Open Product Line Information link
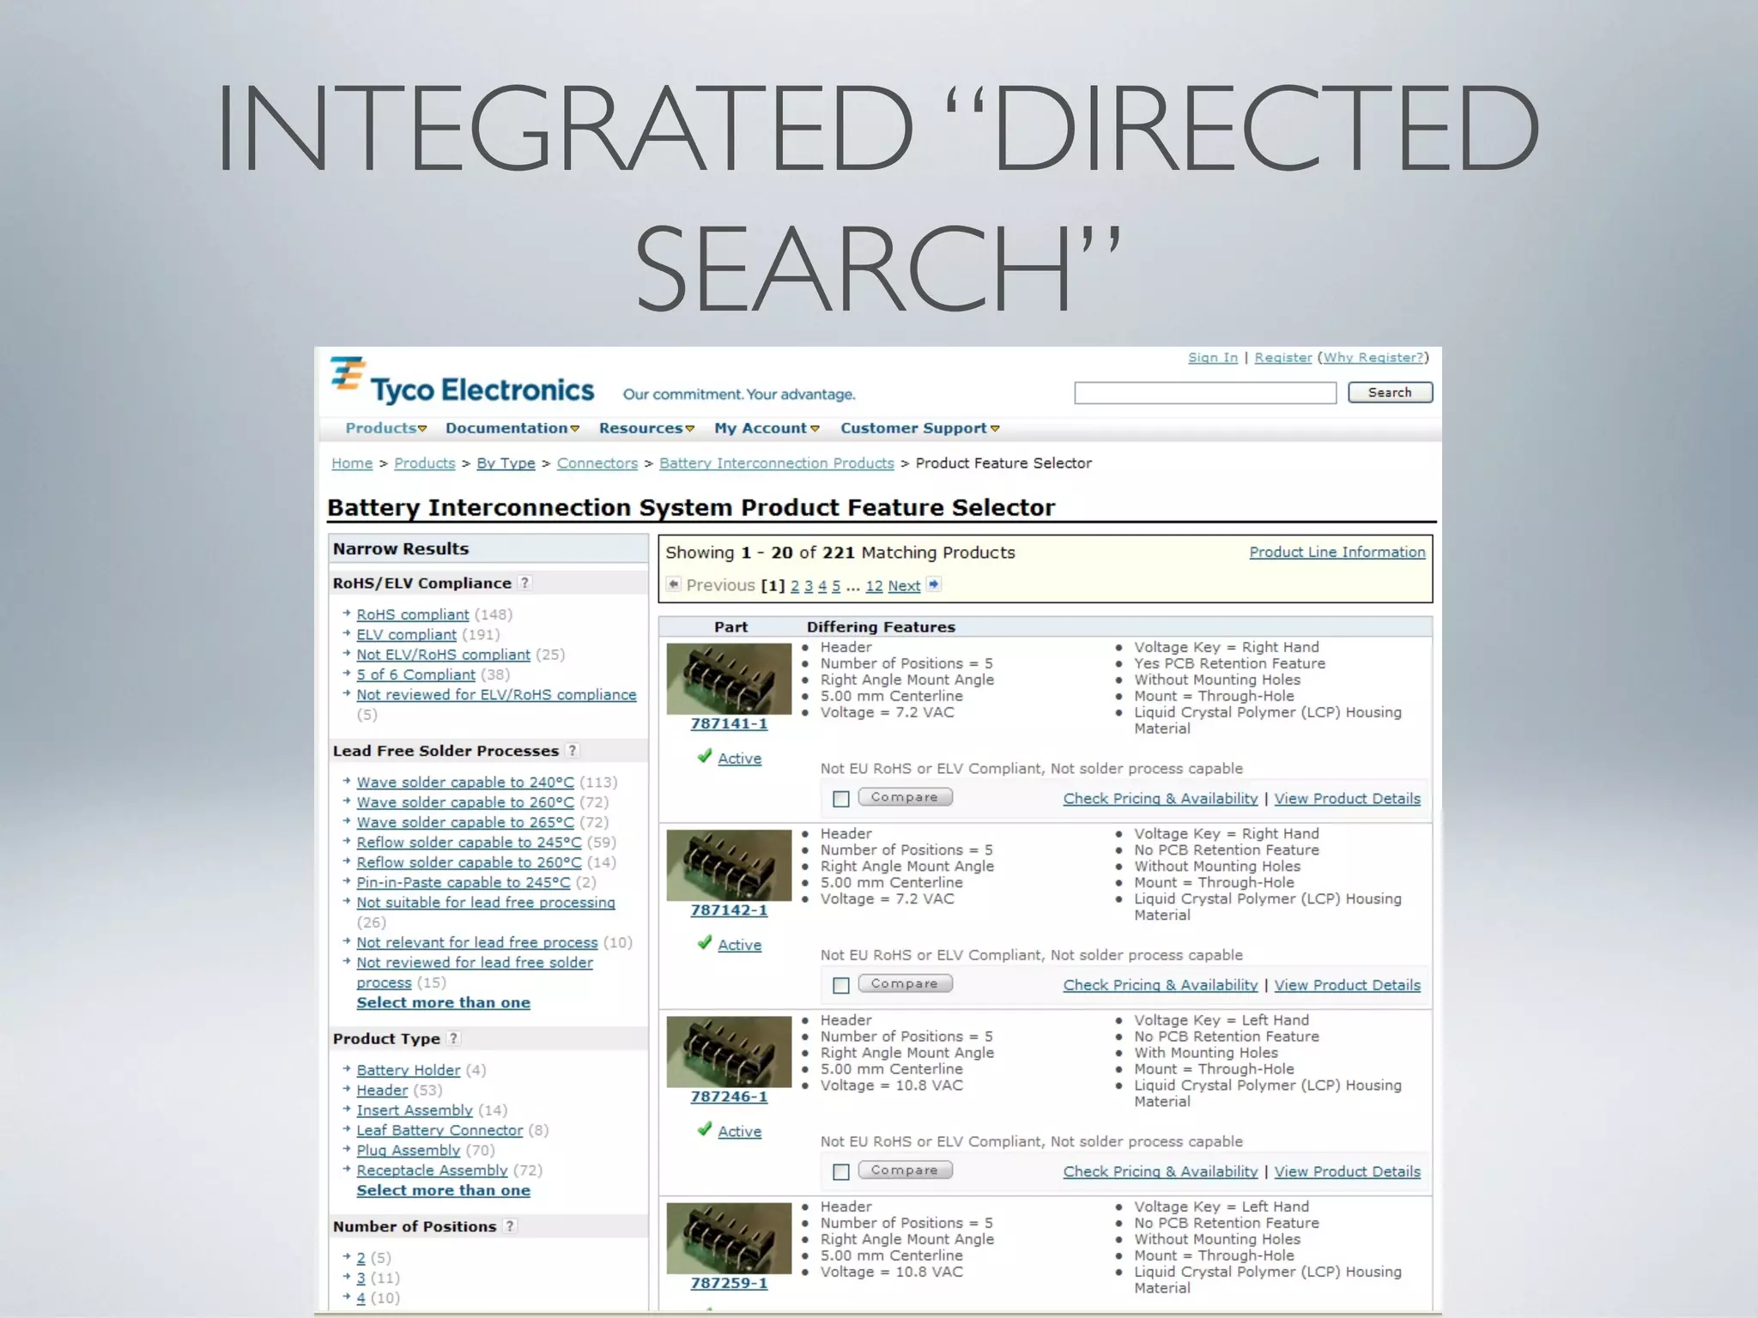This screenshot has width=1758, height=1318. click(x=1337, y=552)
